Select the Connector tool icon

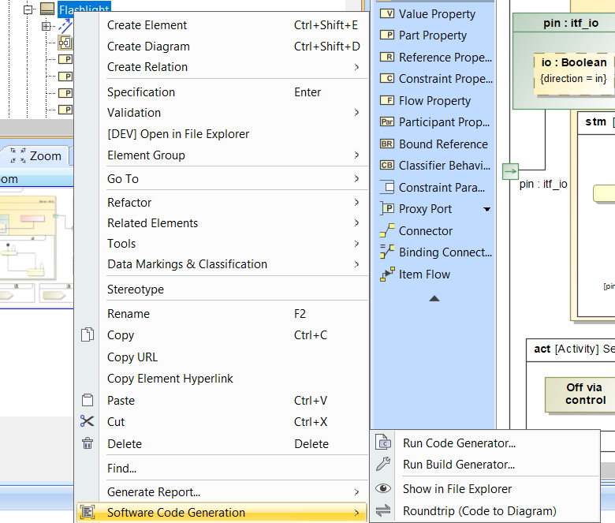coord(387,231)
